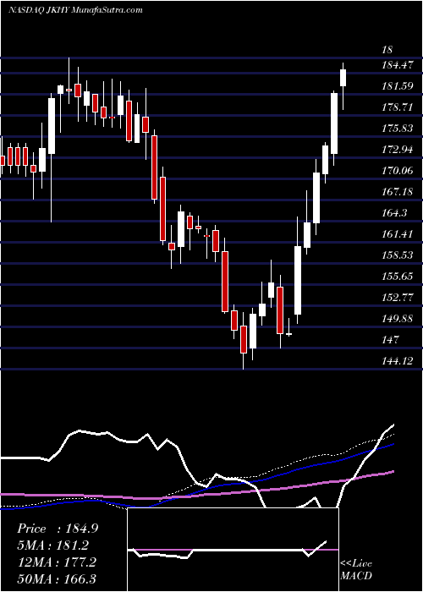Screen dimensions: 423x592
Task: Click the 158.53 price axis label
Action: (397, 255)
